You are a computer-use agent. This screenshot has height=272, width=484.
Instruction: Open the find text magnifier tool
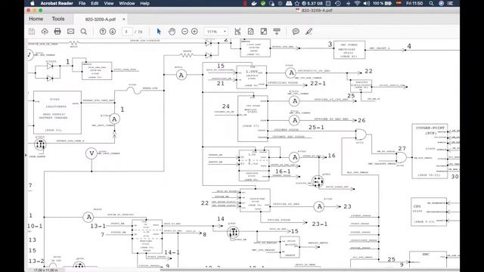[84, 32]
